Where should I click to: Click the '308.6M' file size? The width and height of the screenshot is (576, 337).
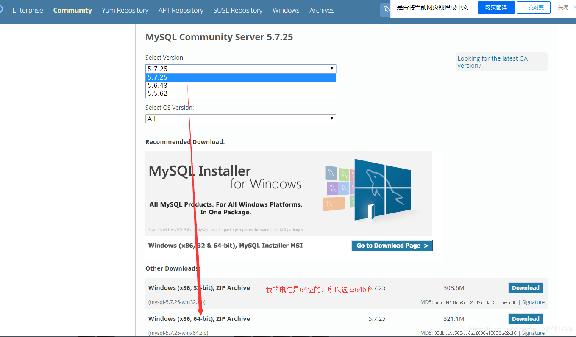point(454,288)
